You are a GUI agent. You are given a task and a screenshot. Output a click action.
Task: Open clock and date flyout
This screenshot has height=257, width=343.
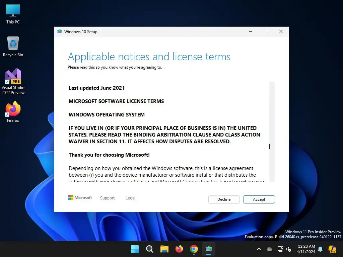tap(306, 249)
